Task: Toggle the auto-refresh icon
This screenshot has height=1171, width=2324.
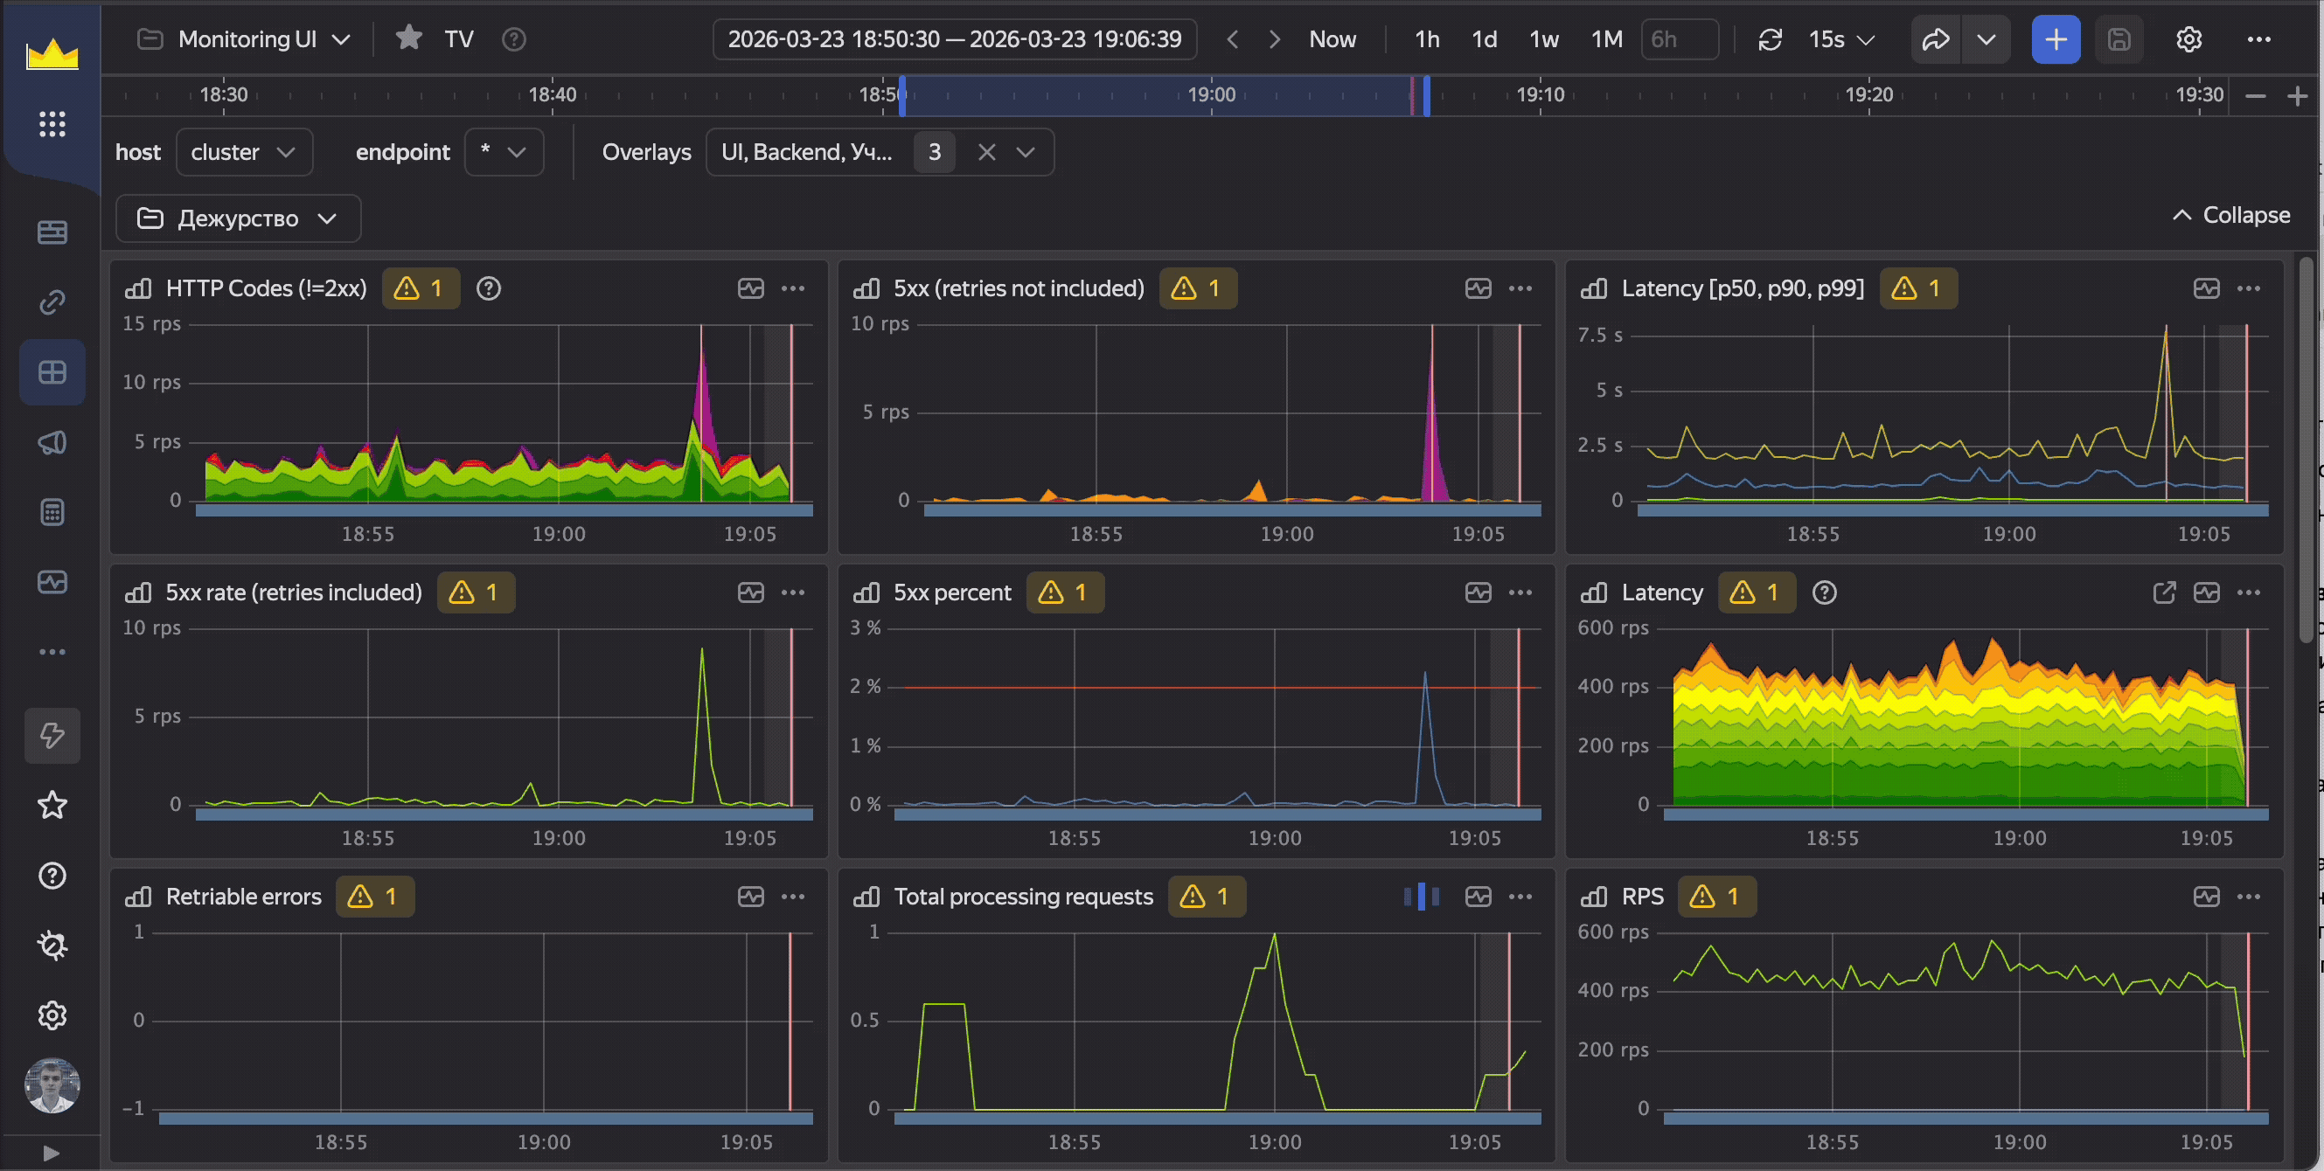Action: point(1770,39)
